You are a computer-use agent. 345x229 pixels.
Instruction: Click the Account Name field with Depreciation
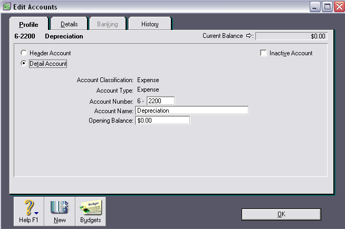click(192, 110)
